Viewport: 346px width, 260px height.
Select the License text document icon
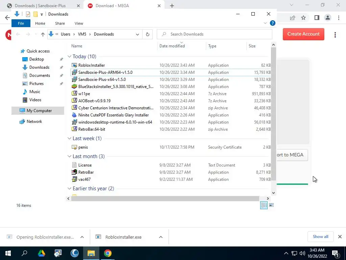tap(74, 165)
